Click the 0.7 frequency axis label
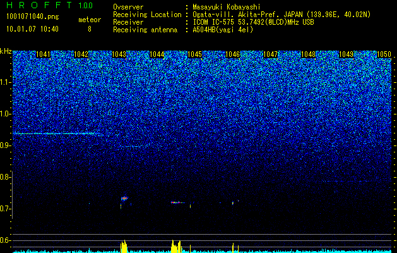Viewport: 397px width, 253px height. click(4, 209)
